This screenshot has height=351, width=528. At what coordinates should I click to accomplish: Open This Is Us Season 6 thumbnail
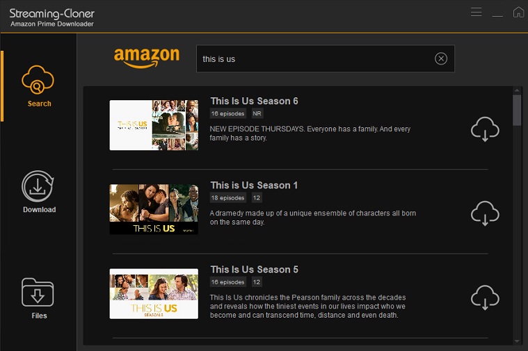[x=154, y=125]
